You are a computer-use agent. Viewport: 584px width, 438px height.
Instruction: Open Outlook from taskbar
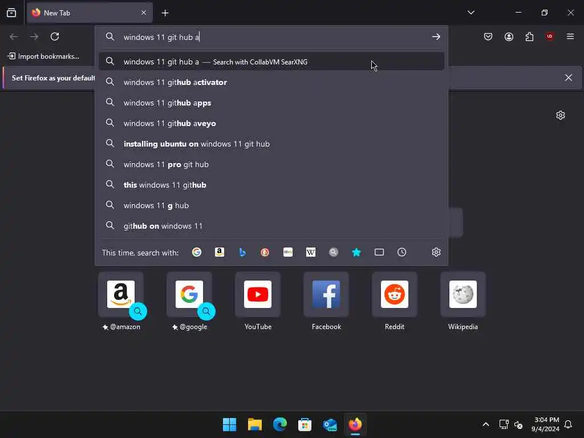(330, 424)
